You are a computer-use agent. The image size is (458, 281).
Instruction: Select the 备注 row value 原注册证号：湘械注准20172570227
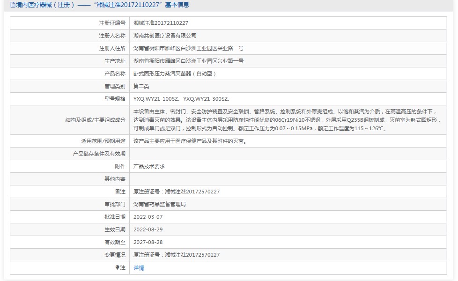click(x=177, y=192)
